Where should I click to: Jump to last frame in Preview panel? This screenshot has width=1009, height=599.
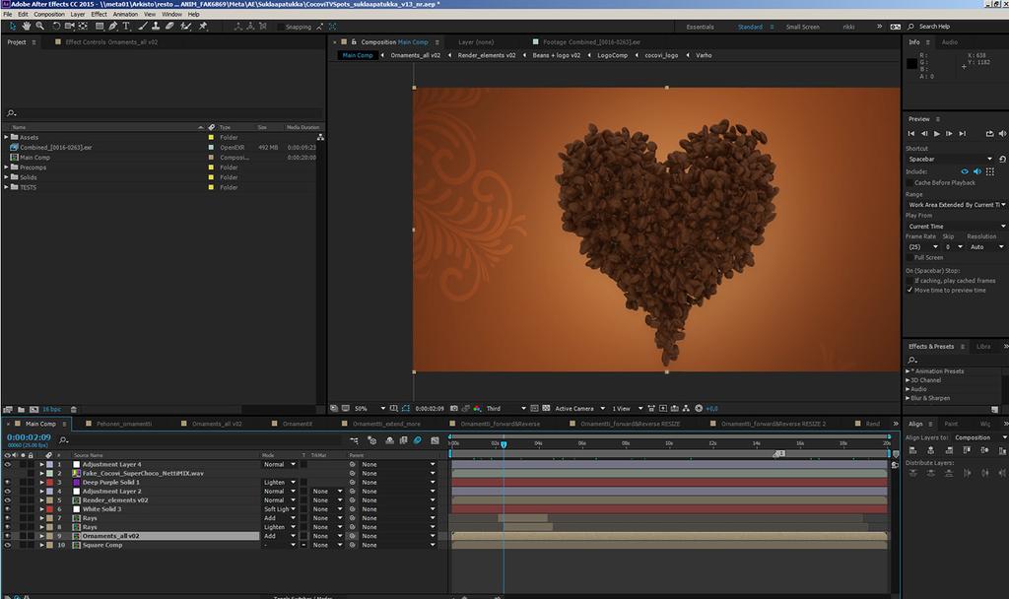click(x=963, y=134)
